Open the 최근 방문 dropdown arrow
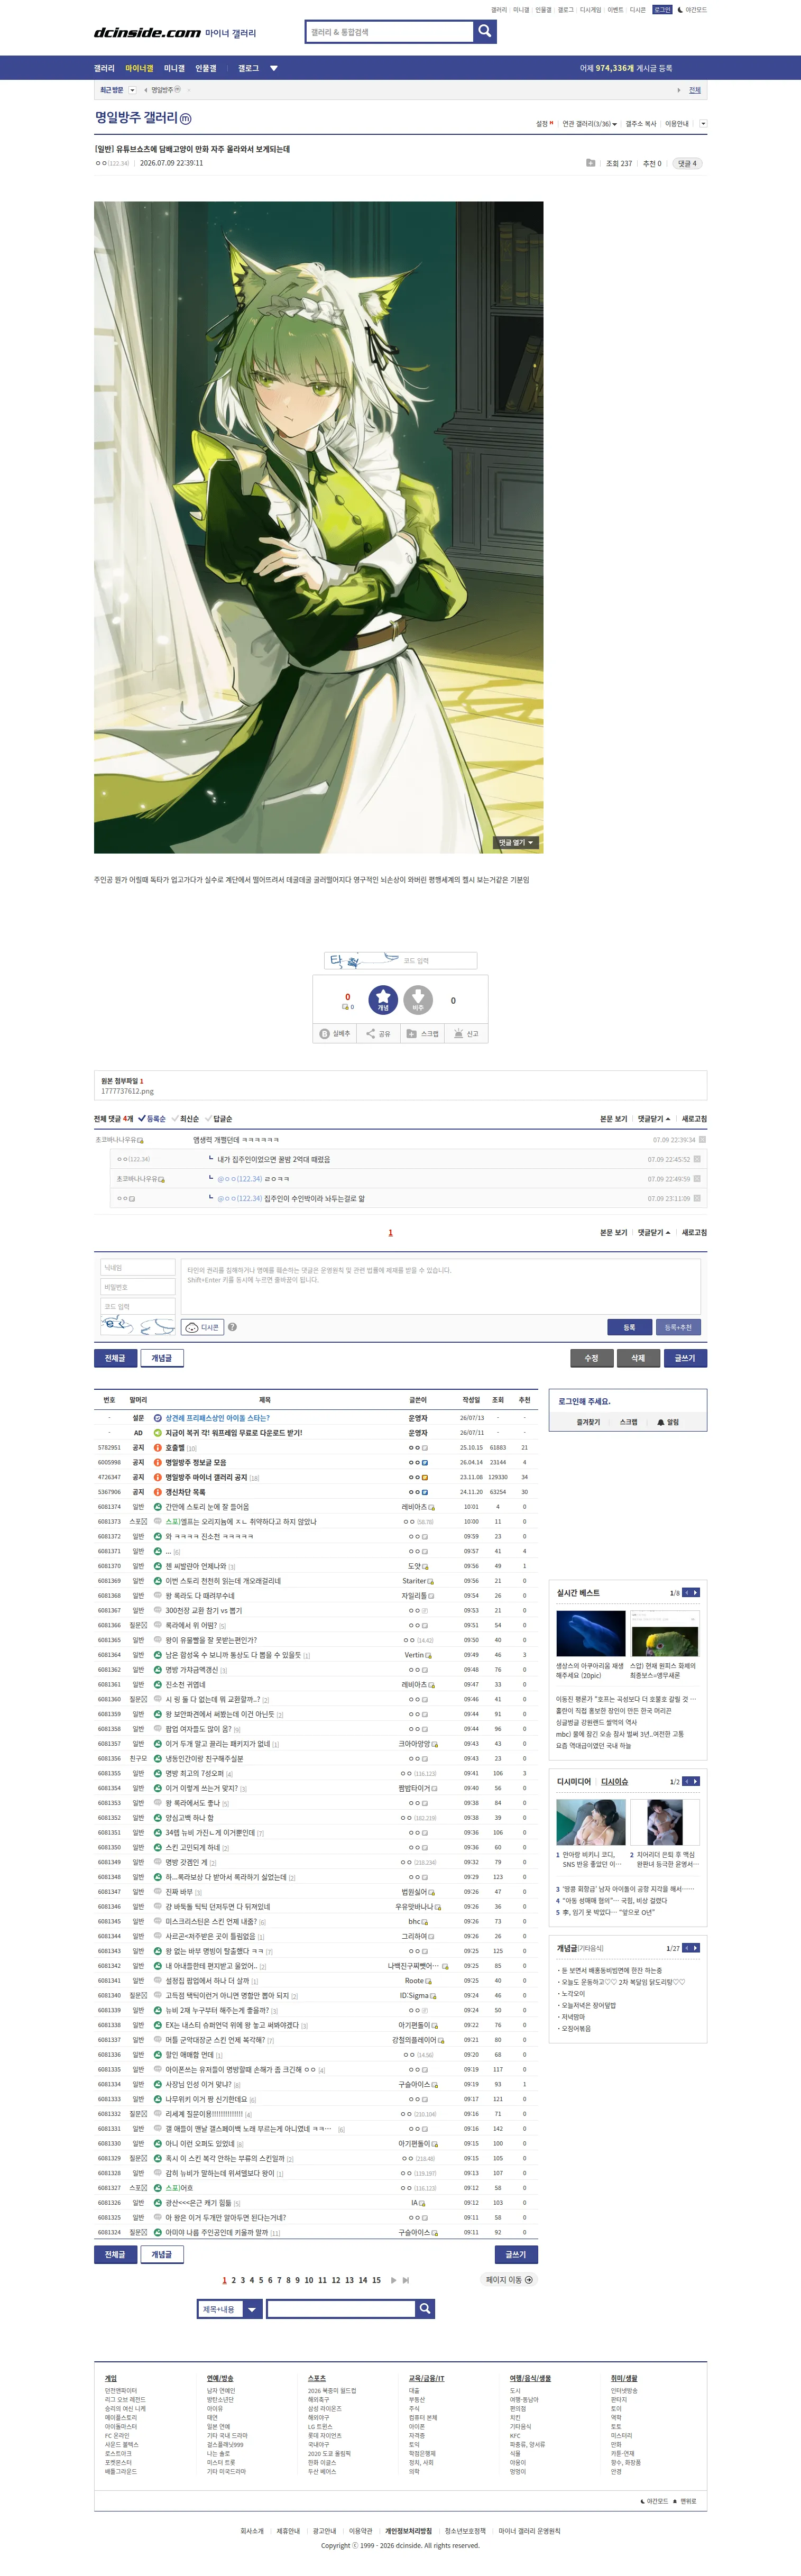Viewport: 801px width, 2576px height. pos(132,90)
